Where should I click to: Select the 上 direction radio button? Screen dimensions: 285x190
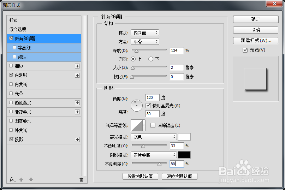133,59
